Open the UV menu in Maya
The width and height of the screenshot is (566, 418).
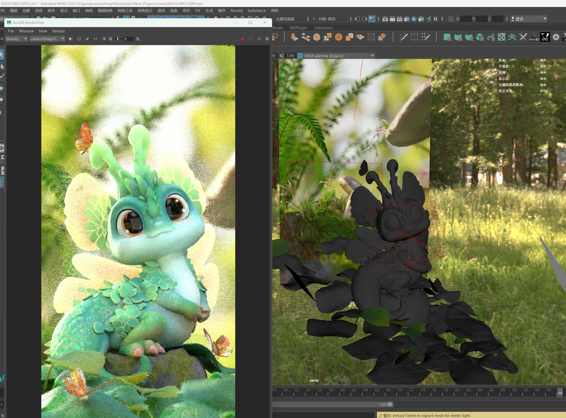click(x=198, y=10)
